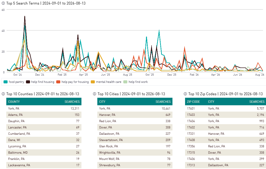Select York, PA row in cities table
This screenshot has width=266, height=169.
pyautogui.click(x=135, y=109)
